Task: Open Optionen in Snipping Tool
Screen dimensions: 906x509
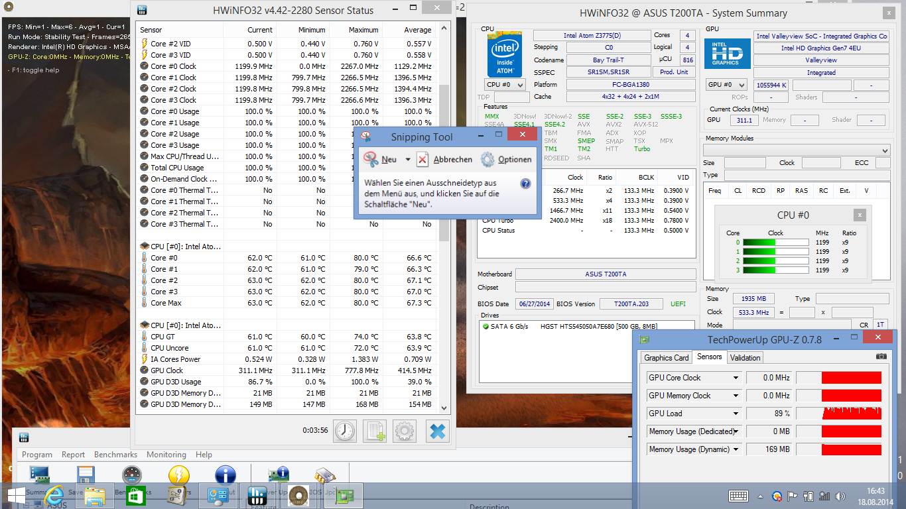Action: coord(506,160)
